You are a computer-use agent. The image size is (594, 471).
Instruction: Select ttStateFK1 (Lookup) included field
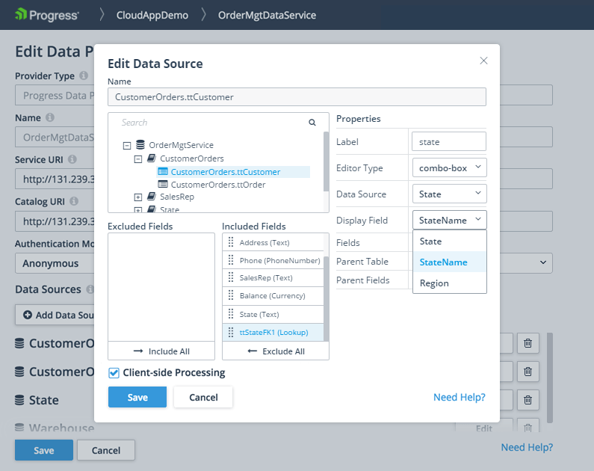[x=273, y=332]
